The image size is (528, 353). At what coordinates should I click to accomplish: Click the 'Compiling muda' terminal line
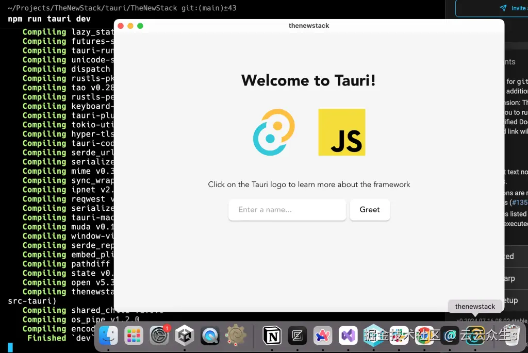(68, 227)
